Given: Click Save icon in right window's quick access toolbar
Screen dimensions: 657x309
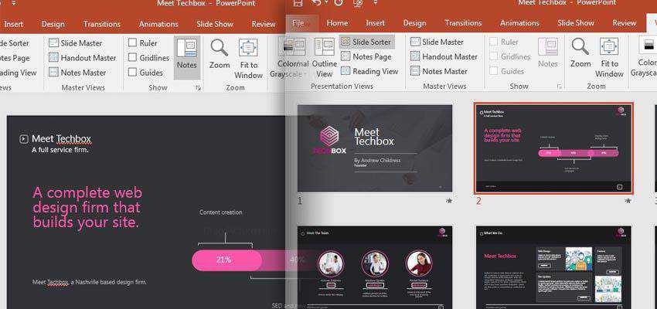Looking at the screenshot, I should 298,4.
